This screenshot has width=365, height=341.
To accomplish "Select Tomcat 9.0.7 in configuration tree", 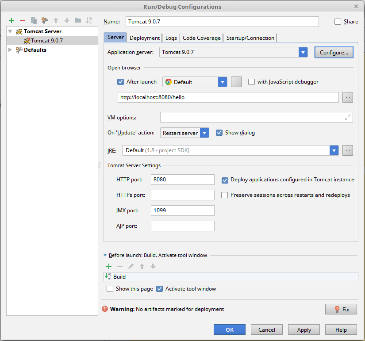I will click(x=52, y=41).
